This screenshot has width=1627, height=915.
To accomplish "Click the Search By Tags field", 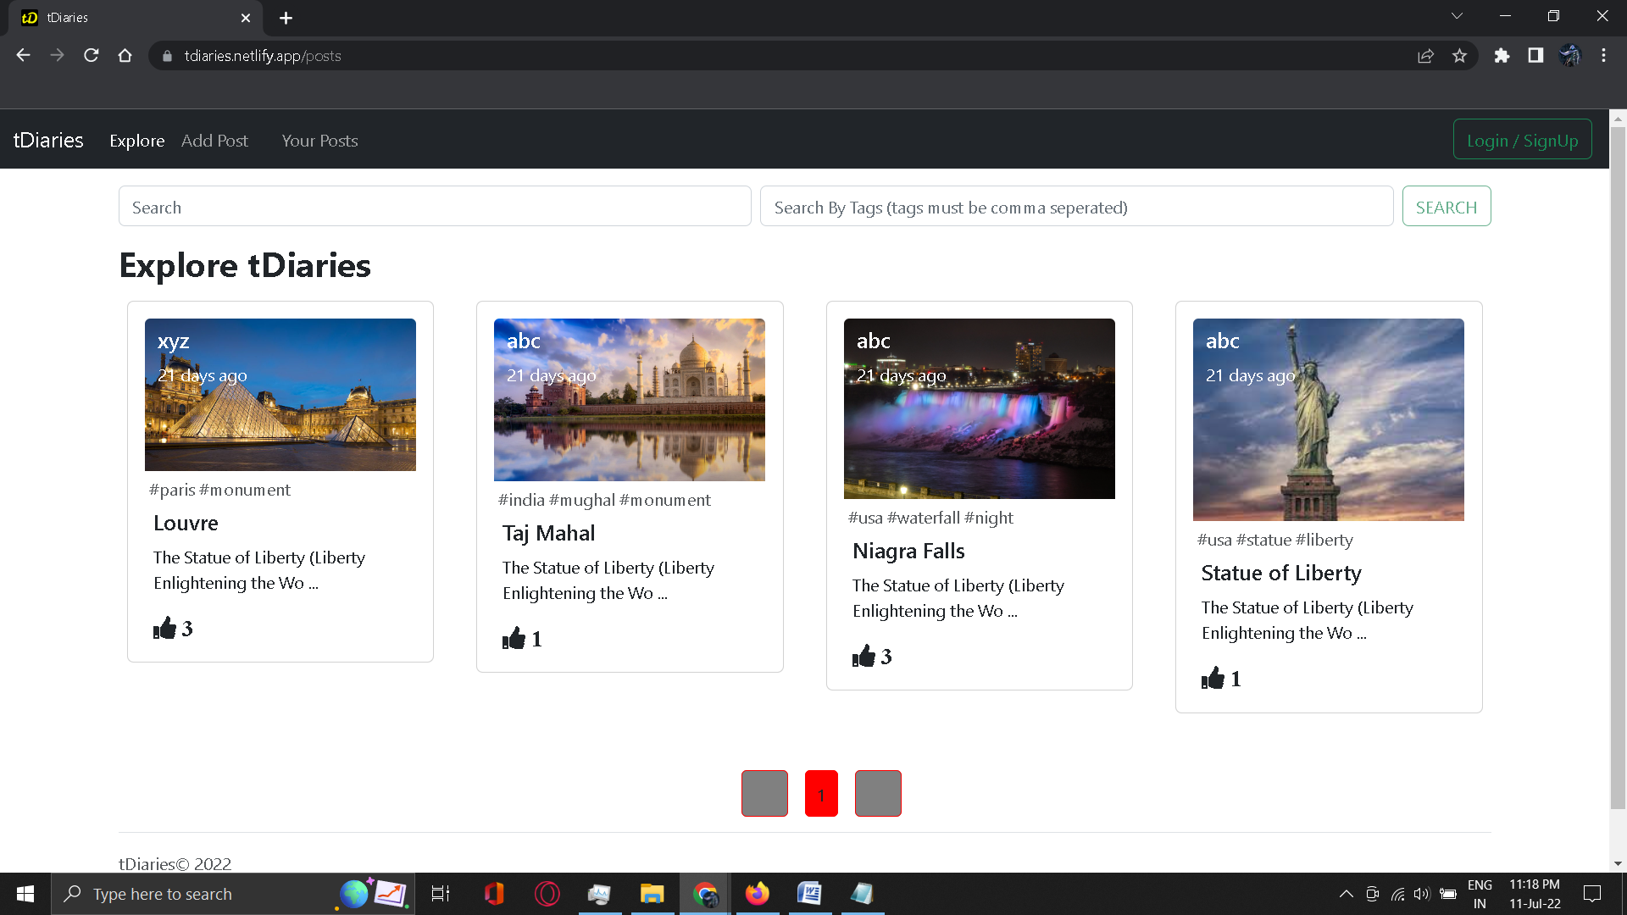I will coord(1076,207).
